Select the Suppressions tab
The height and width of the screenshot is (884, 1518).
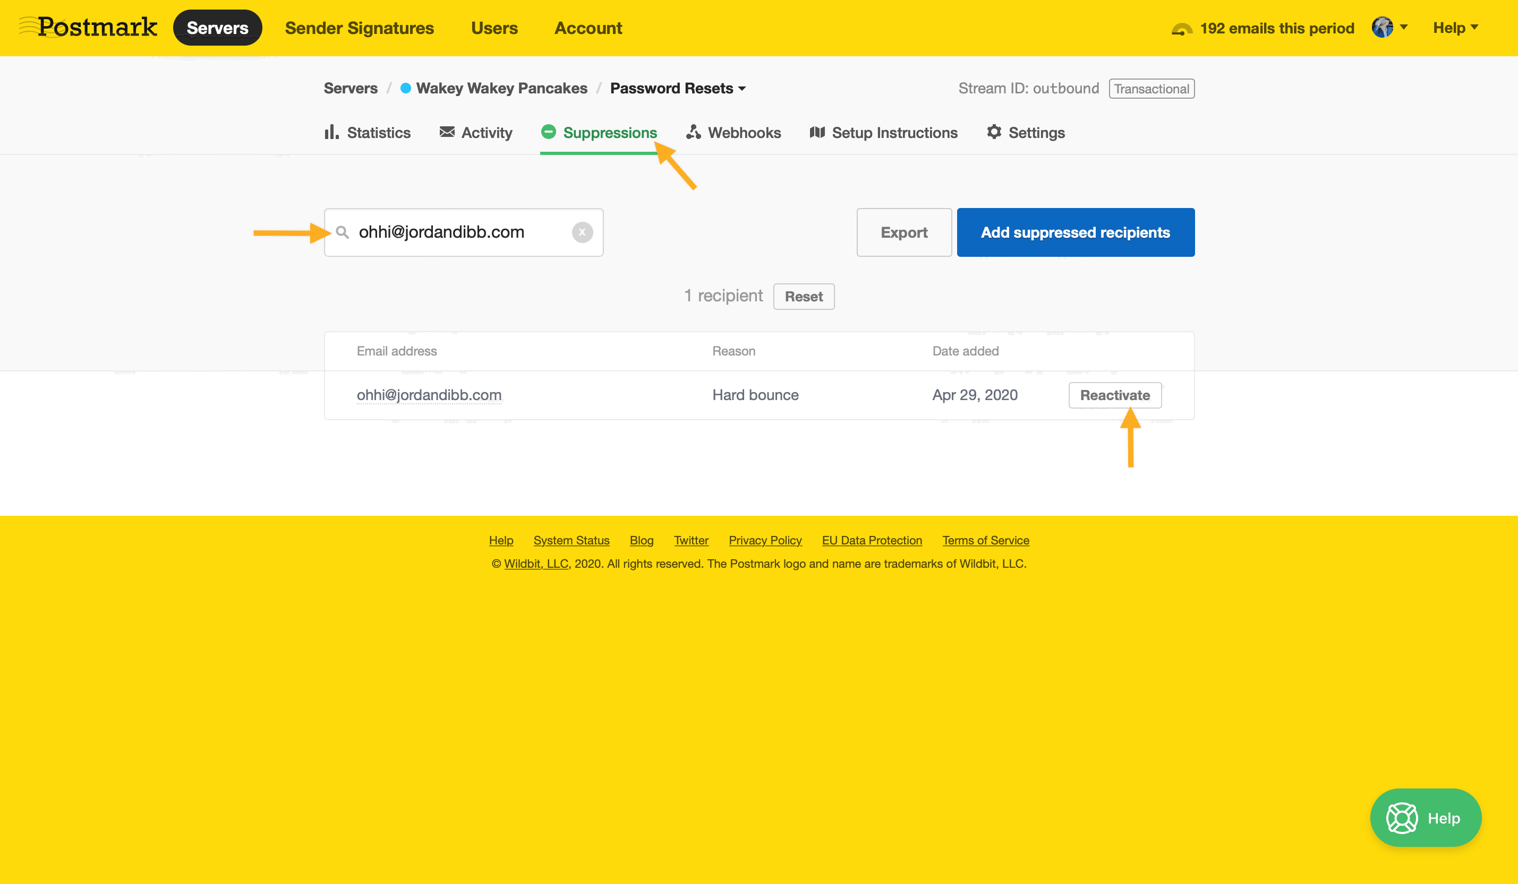pyautogui.click(x=599, y=133)
